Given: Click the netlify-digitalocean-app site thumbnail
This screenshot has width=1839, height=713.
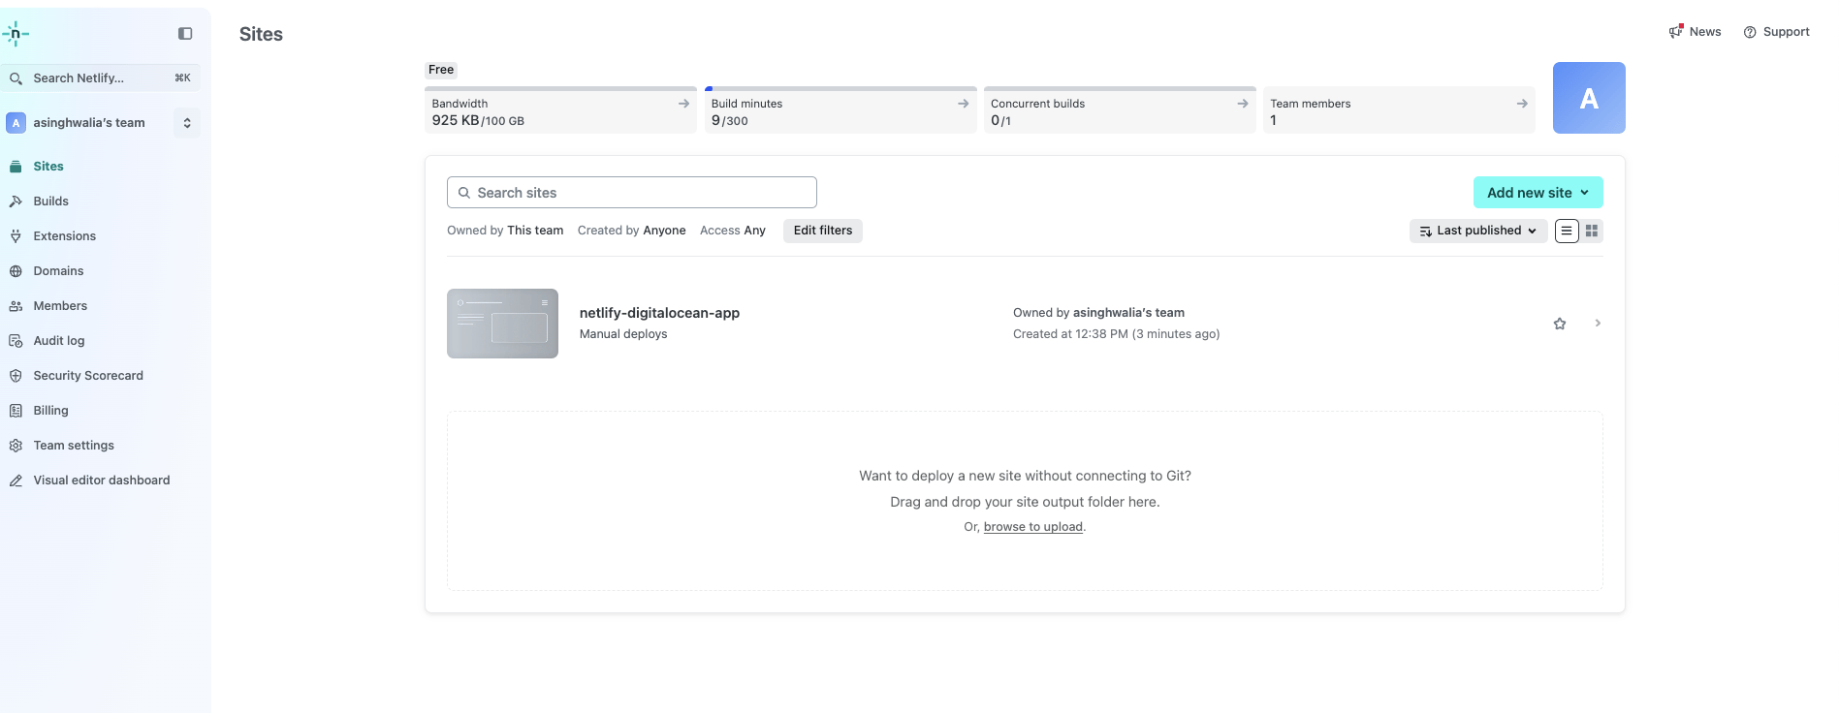Looking at the screenshot, I should tap(502, 324).
